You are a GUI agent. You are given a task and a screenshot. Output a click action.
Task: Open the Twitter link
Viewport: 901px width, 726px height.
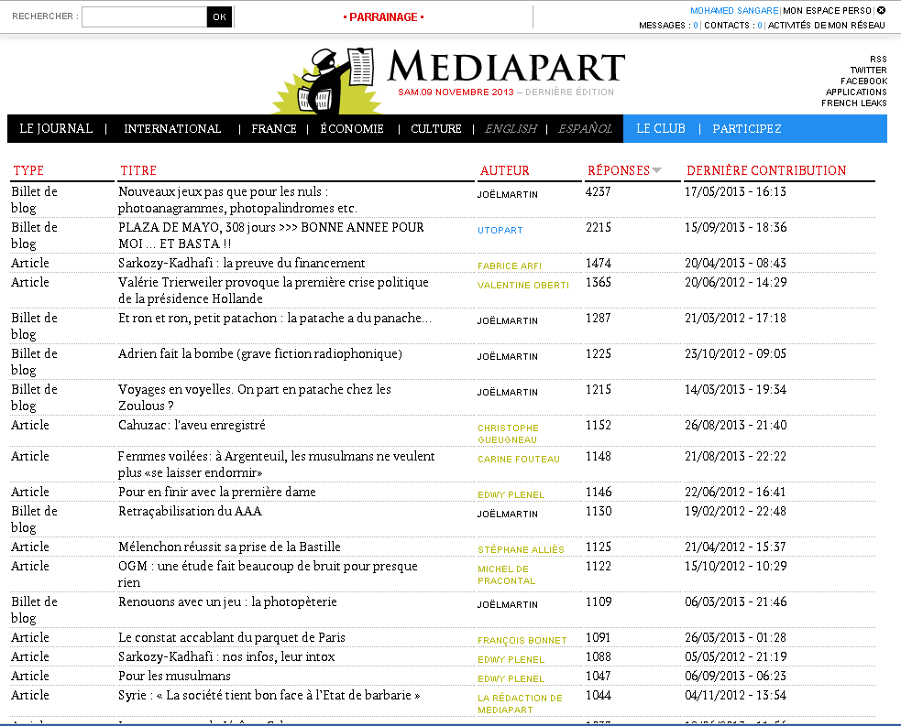(x=868, y=70)
